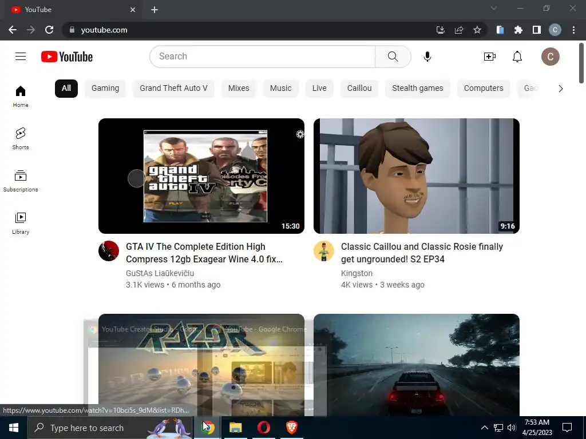Go to Home in the sidebar
This screenshot has width=586, height=439.
click(x=21, y=97)
